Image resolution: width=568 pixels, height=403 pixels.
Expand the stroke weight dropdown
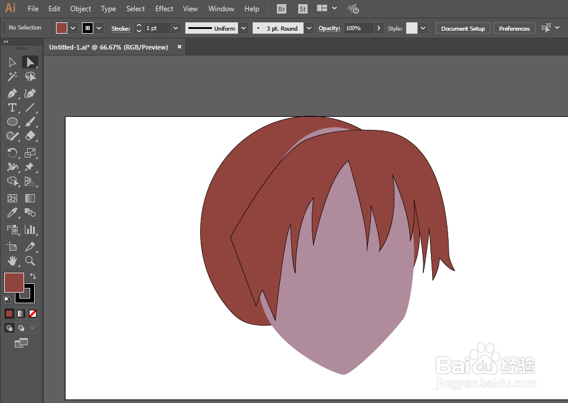point(175,28)
